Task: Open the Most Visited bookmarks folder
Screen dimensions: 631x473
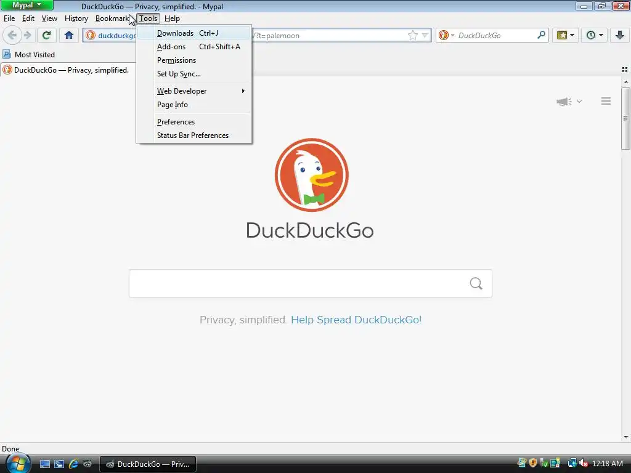Action: click(28, 55)
